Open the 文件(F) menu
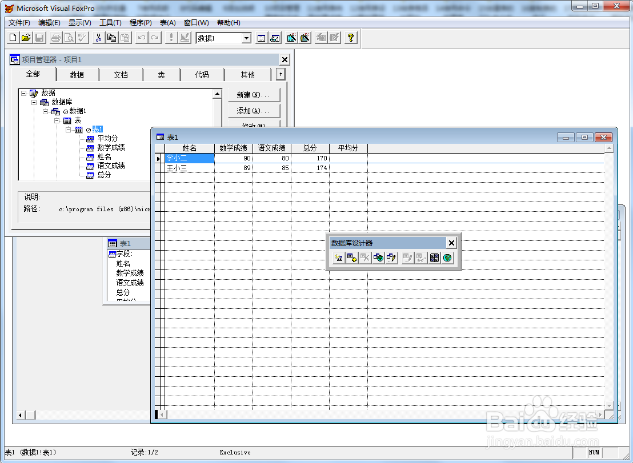Image resolution: width=633 pixels, height=463 pixels. click(19, 23)
